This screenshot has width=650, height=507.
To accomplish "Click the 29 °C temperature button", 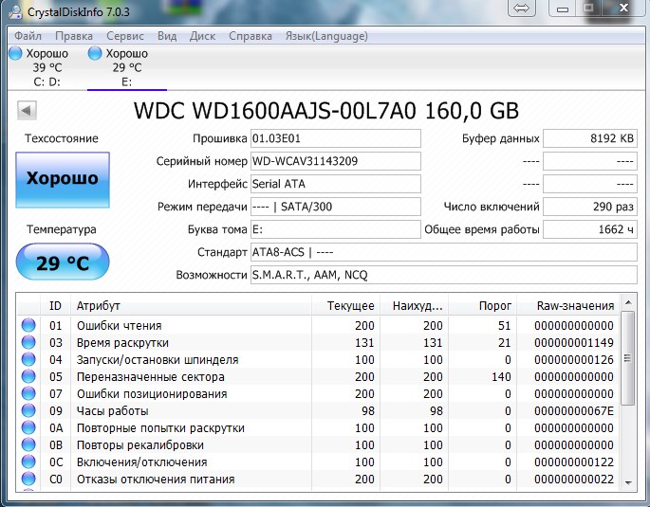I will coord(63,262).
